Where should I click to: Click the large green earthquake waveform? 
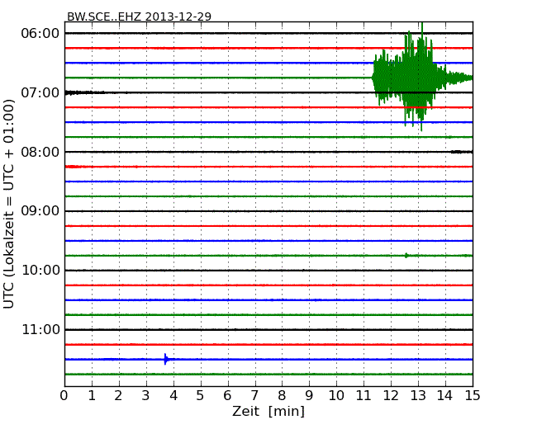(413, 78)
